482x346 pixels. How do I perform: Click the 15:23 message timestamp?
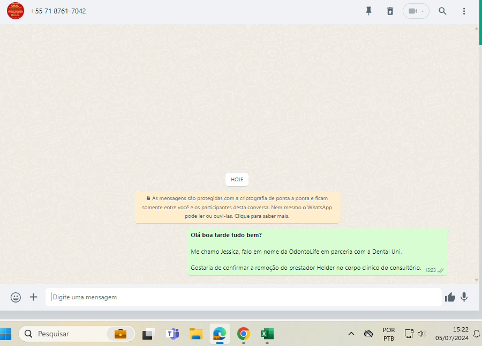(430, 270)
